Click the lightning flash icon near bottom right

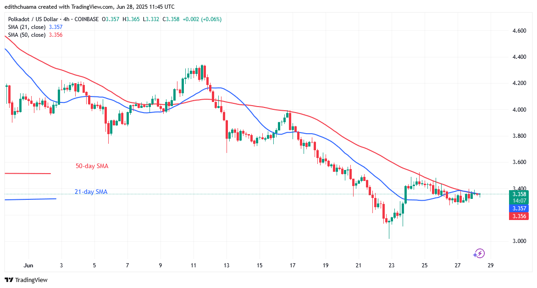click(x=479, y=254)
